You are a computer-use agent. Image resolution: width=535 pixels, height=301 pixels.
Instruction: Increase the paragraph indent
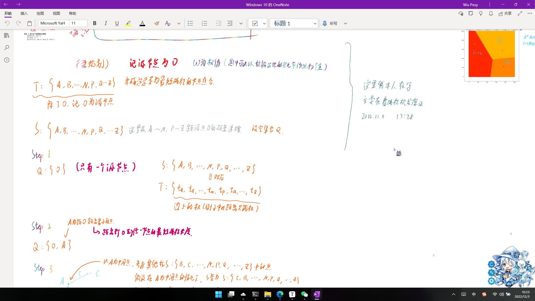point(230,23)
